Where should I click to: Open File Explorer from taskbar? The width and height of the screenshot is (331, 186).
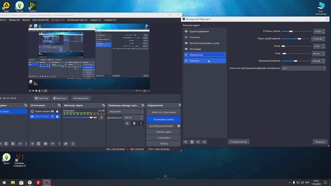(x=13, y=182)
